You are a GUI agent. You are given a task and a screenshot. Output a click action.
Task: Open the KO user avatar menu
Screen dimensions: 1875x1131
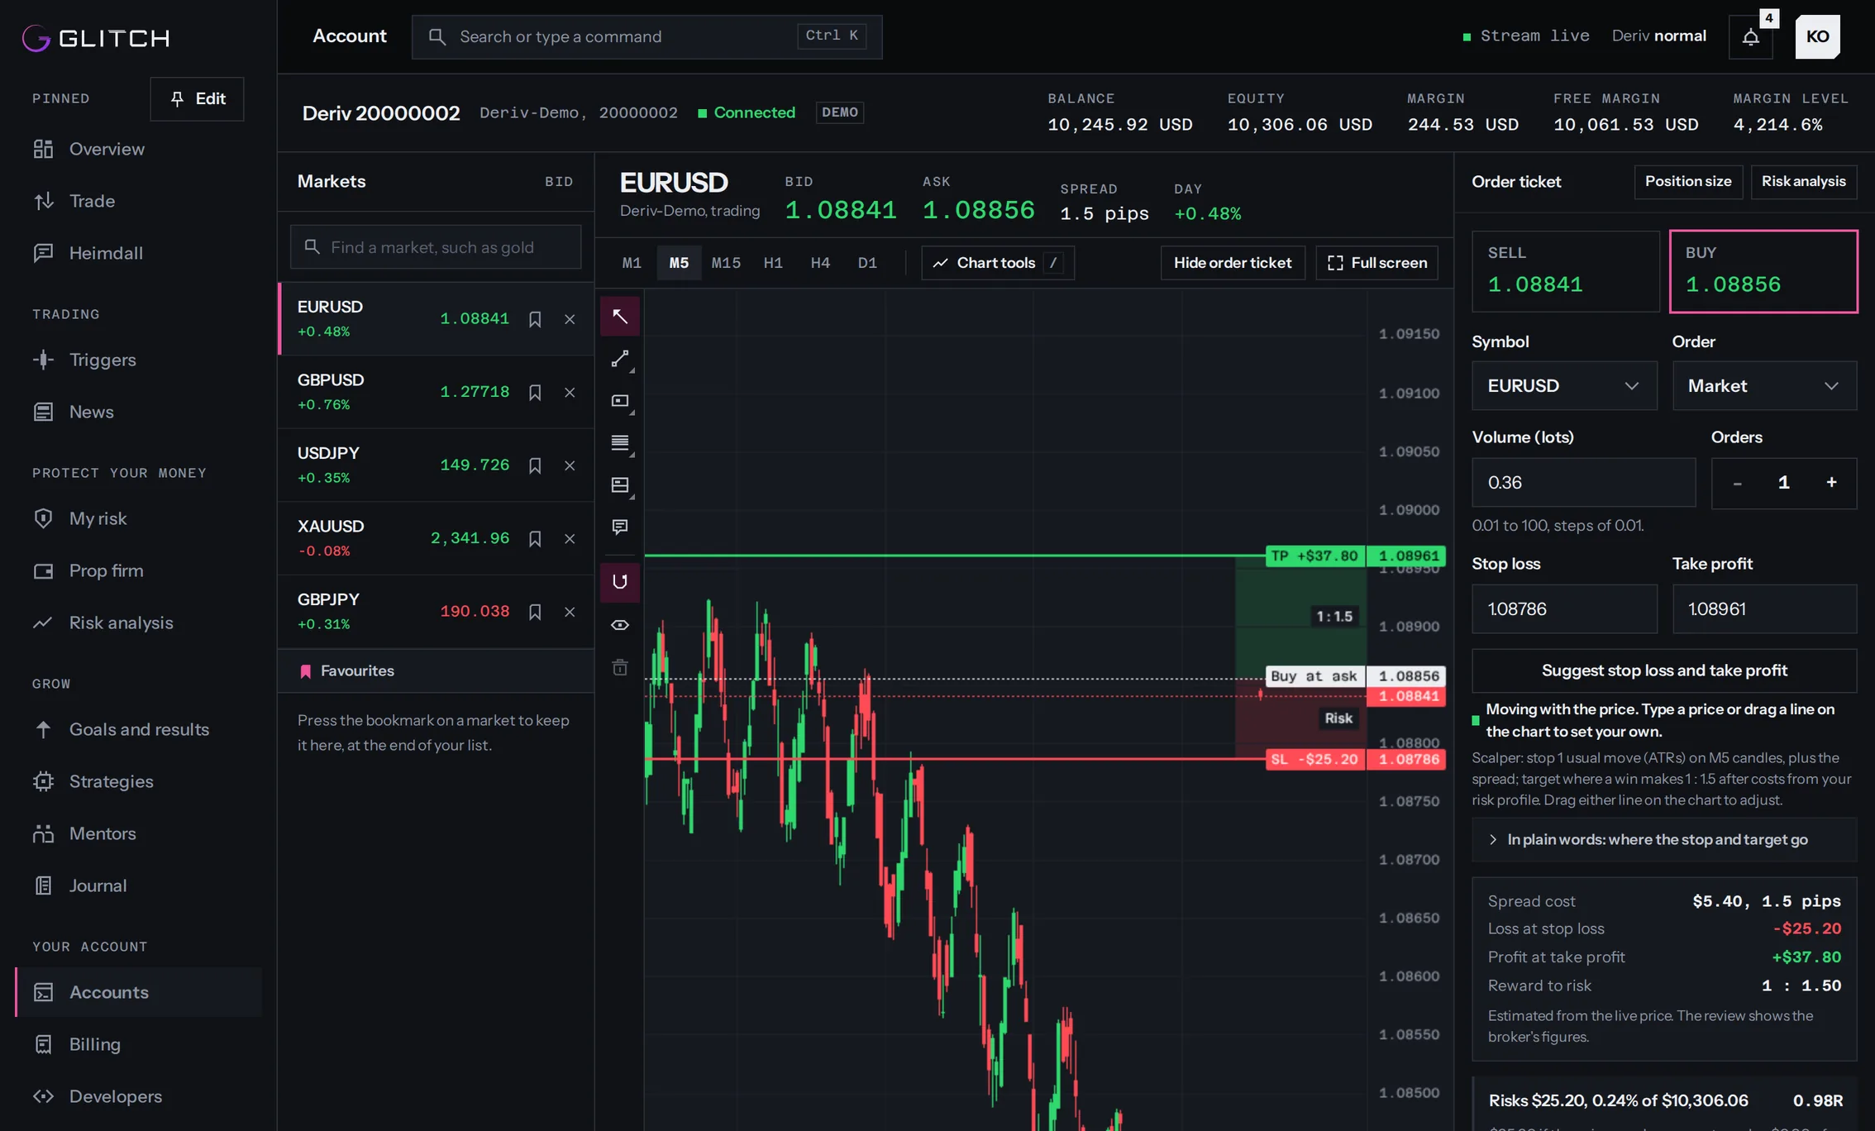coord(1817,36)
